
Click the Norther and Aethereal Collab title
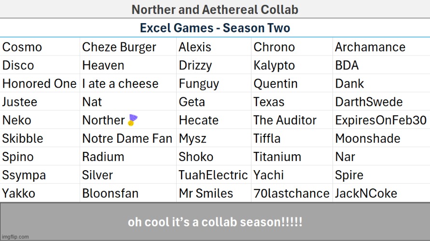coord(215,10)
